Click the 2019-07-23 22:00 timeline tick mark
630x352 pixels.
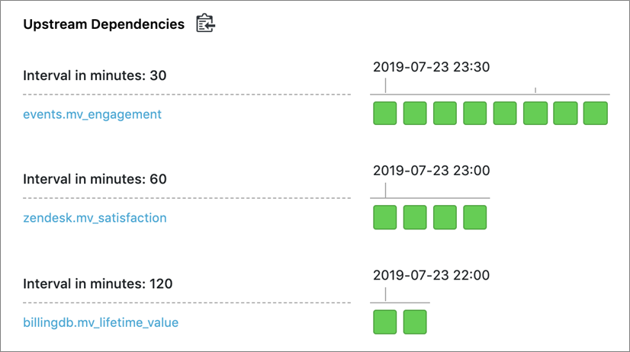click(x=385, y=295)
